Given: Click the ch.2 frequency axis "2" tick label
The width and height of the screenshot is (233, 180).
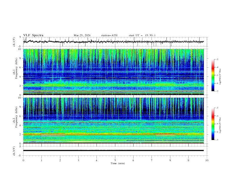Looking at the screenshot, I should click(x=21, y=134).
